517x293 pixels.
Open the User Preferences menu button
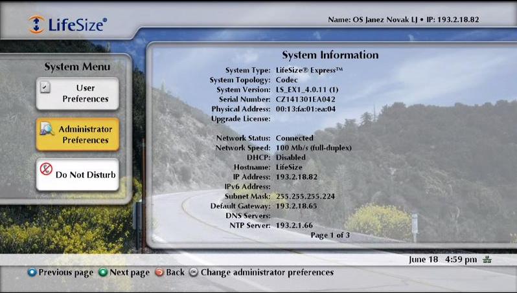(x=78, y=94)
